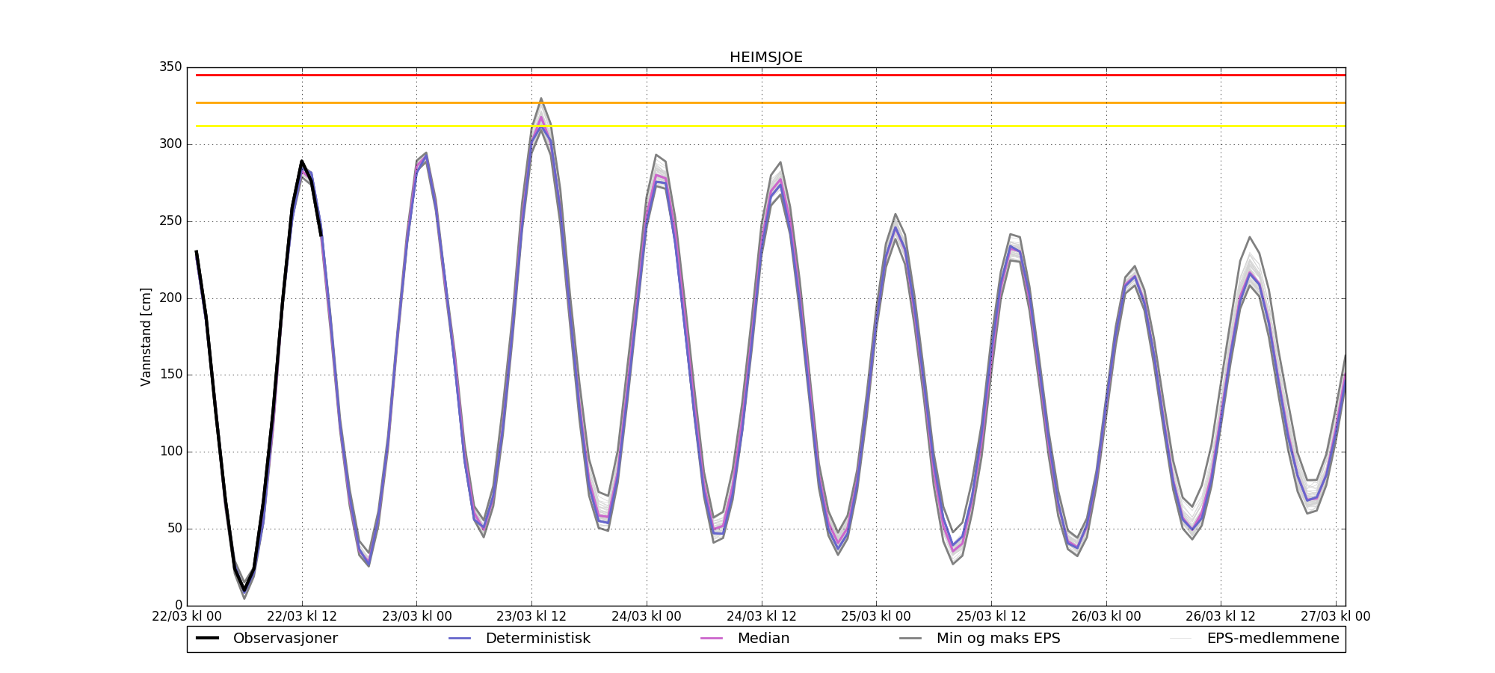Click y-axis value 100
The height and width of the screenshot is (673, 1495).
click(x=170, y=452)
